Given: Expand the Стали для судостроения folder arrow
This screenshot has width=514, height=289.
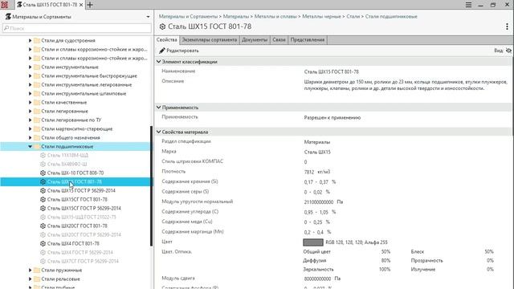Looking at the screenshot, I should [x=30, y=40].
